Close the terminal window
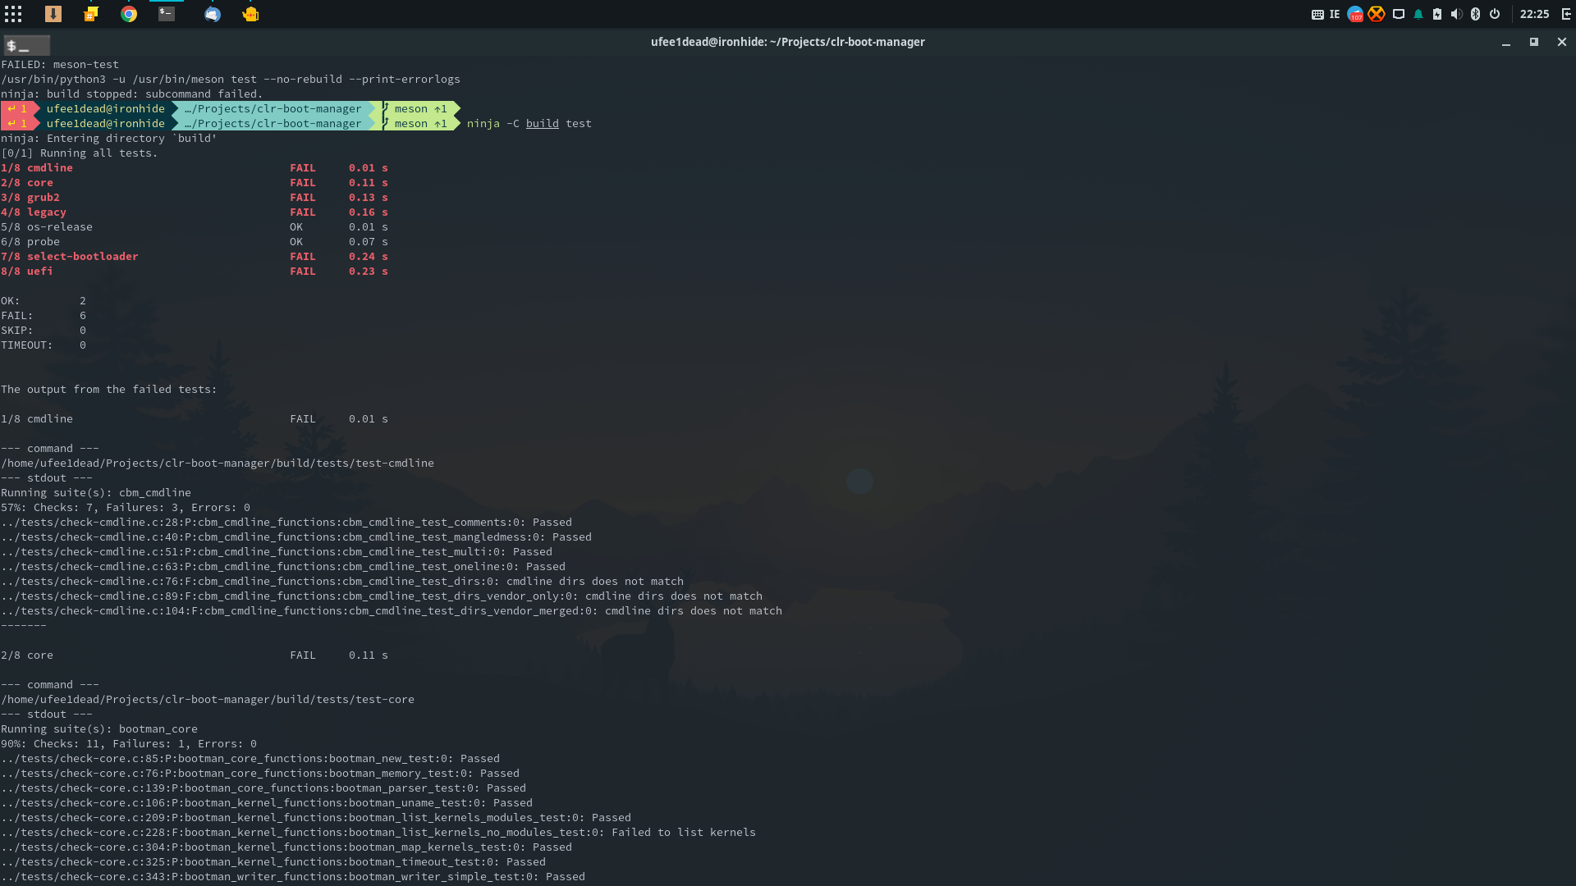1576x886 pixels. (1562, 42)
